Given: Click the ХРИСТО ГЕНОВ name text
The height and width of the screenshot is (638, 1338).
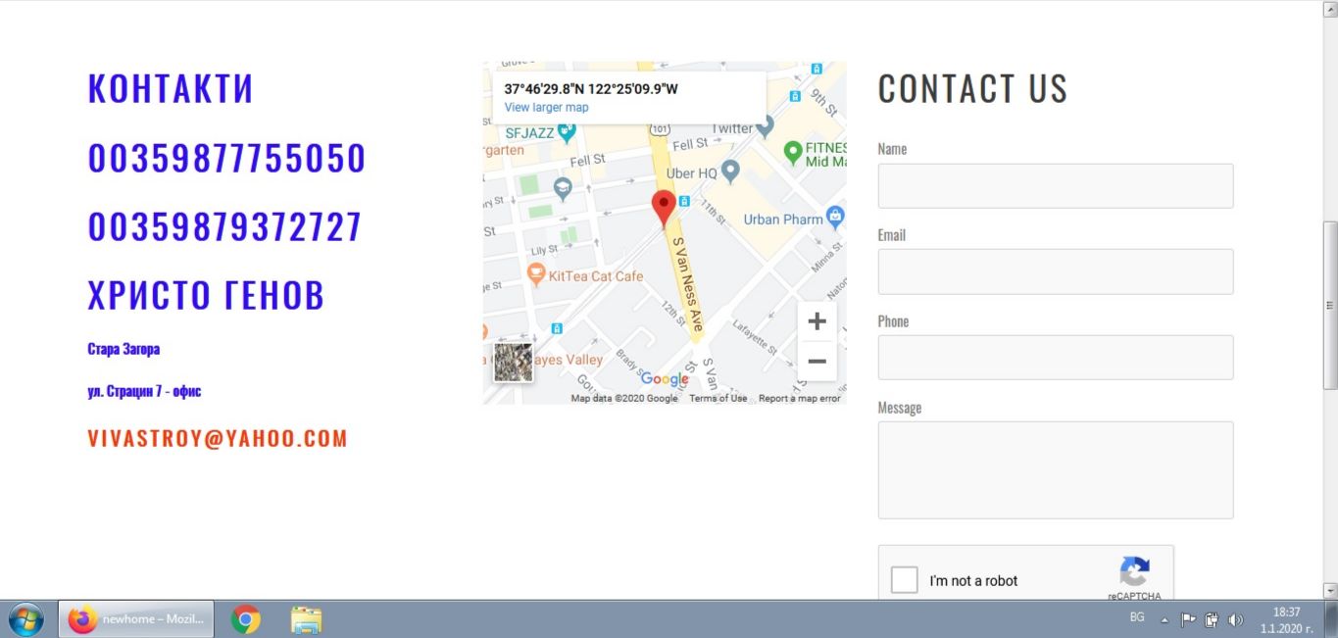Looking at the screenshot, I should coord(206,296).
